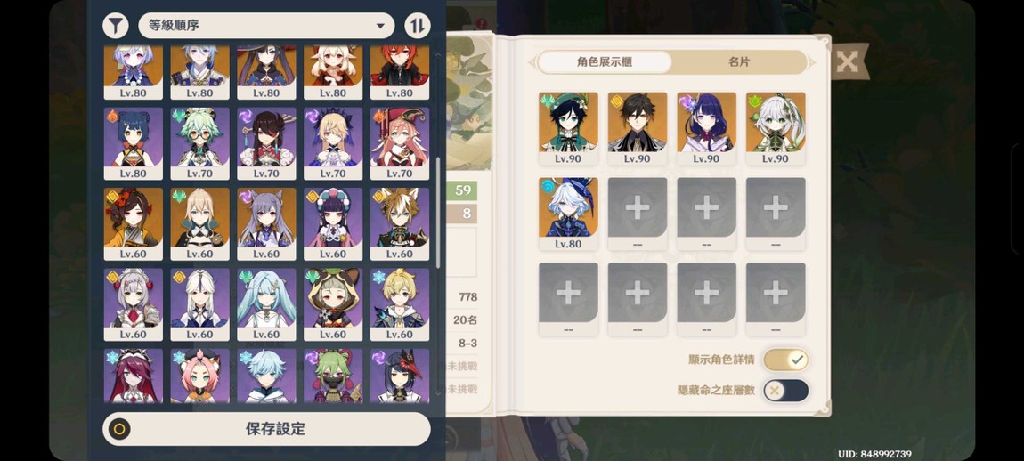
Task: Click circle indicator on 保存設定 bar
Action: pos(118,429)
